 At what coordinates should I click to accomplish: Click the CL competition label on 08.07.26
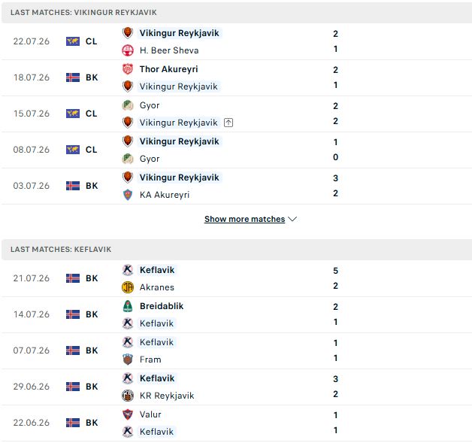coord(91,150)
